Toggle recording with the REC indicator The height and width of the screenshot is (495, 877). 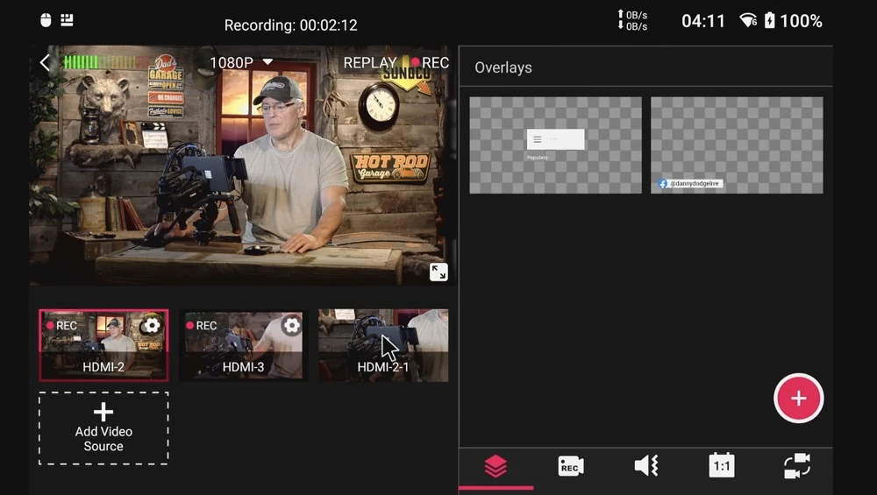pyautogui.click(x=430, y=62)
